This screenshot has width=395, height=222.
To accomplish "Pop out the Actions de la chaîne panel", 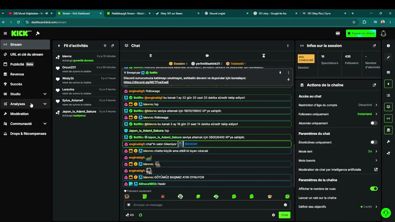I will 374,85.
